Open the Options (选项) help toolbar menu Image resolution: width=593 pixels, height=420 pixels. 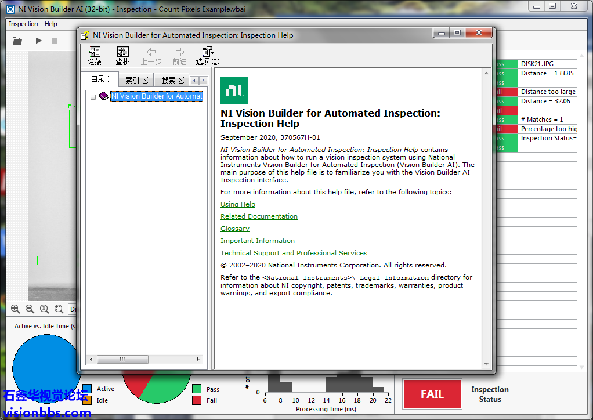click(x=207, y=56)
